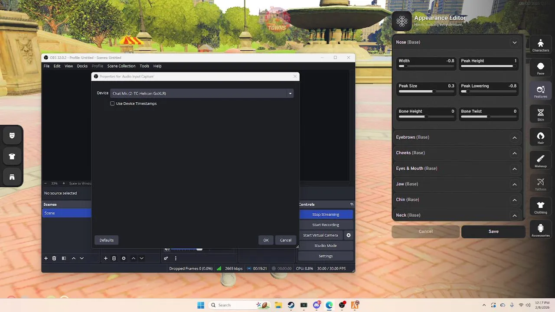This screenshot has width=555, height=312.
Task: Adjust the Bone Twist slider
Action: [489, 117]
